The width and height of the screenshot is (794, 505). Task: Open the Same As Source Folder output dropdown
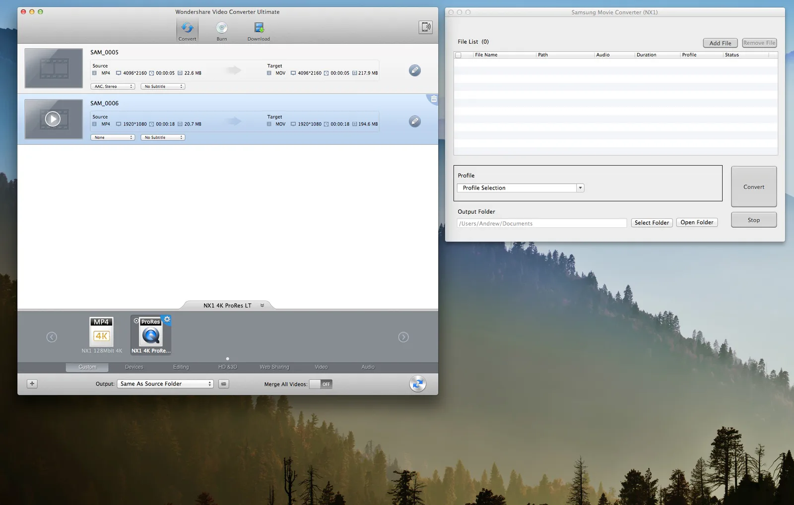pyautogui.click(x=165, y=384)
